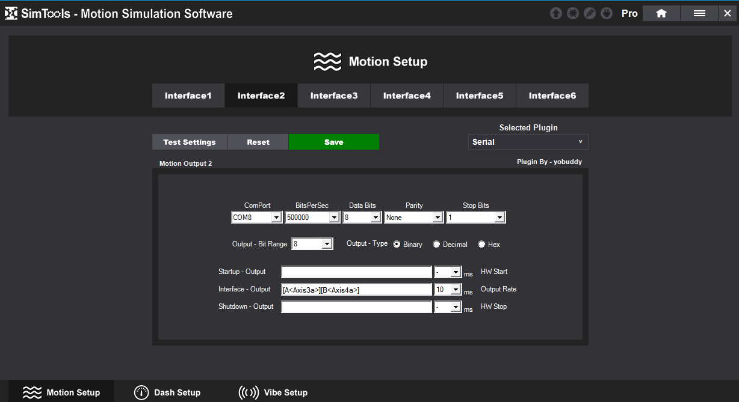
Task: Click the "Output Rate" label
Action: coord(498,289)
